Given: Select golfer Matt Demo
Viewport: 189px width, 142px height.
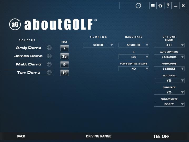Looking at the screenshot, I should click(x=28, y=64).
